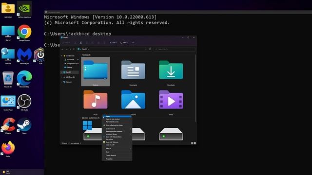
Task: Select the OBS Studio desktop icon
Action: pyautogui.click(x=24, y=103)
